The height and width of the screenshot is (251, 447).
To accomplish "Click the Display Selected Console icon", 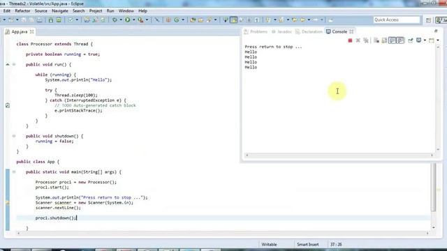I will (418, 40).
